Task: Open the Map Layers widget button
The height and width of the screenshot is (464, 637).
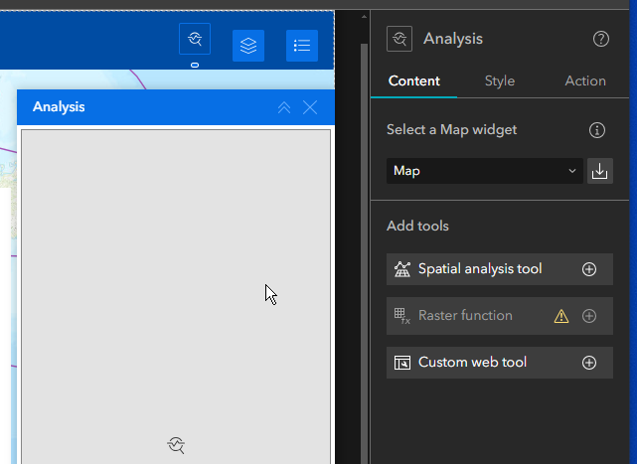Action: click(x=248, y=46)
